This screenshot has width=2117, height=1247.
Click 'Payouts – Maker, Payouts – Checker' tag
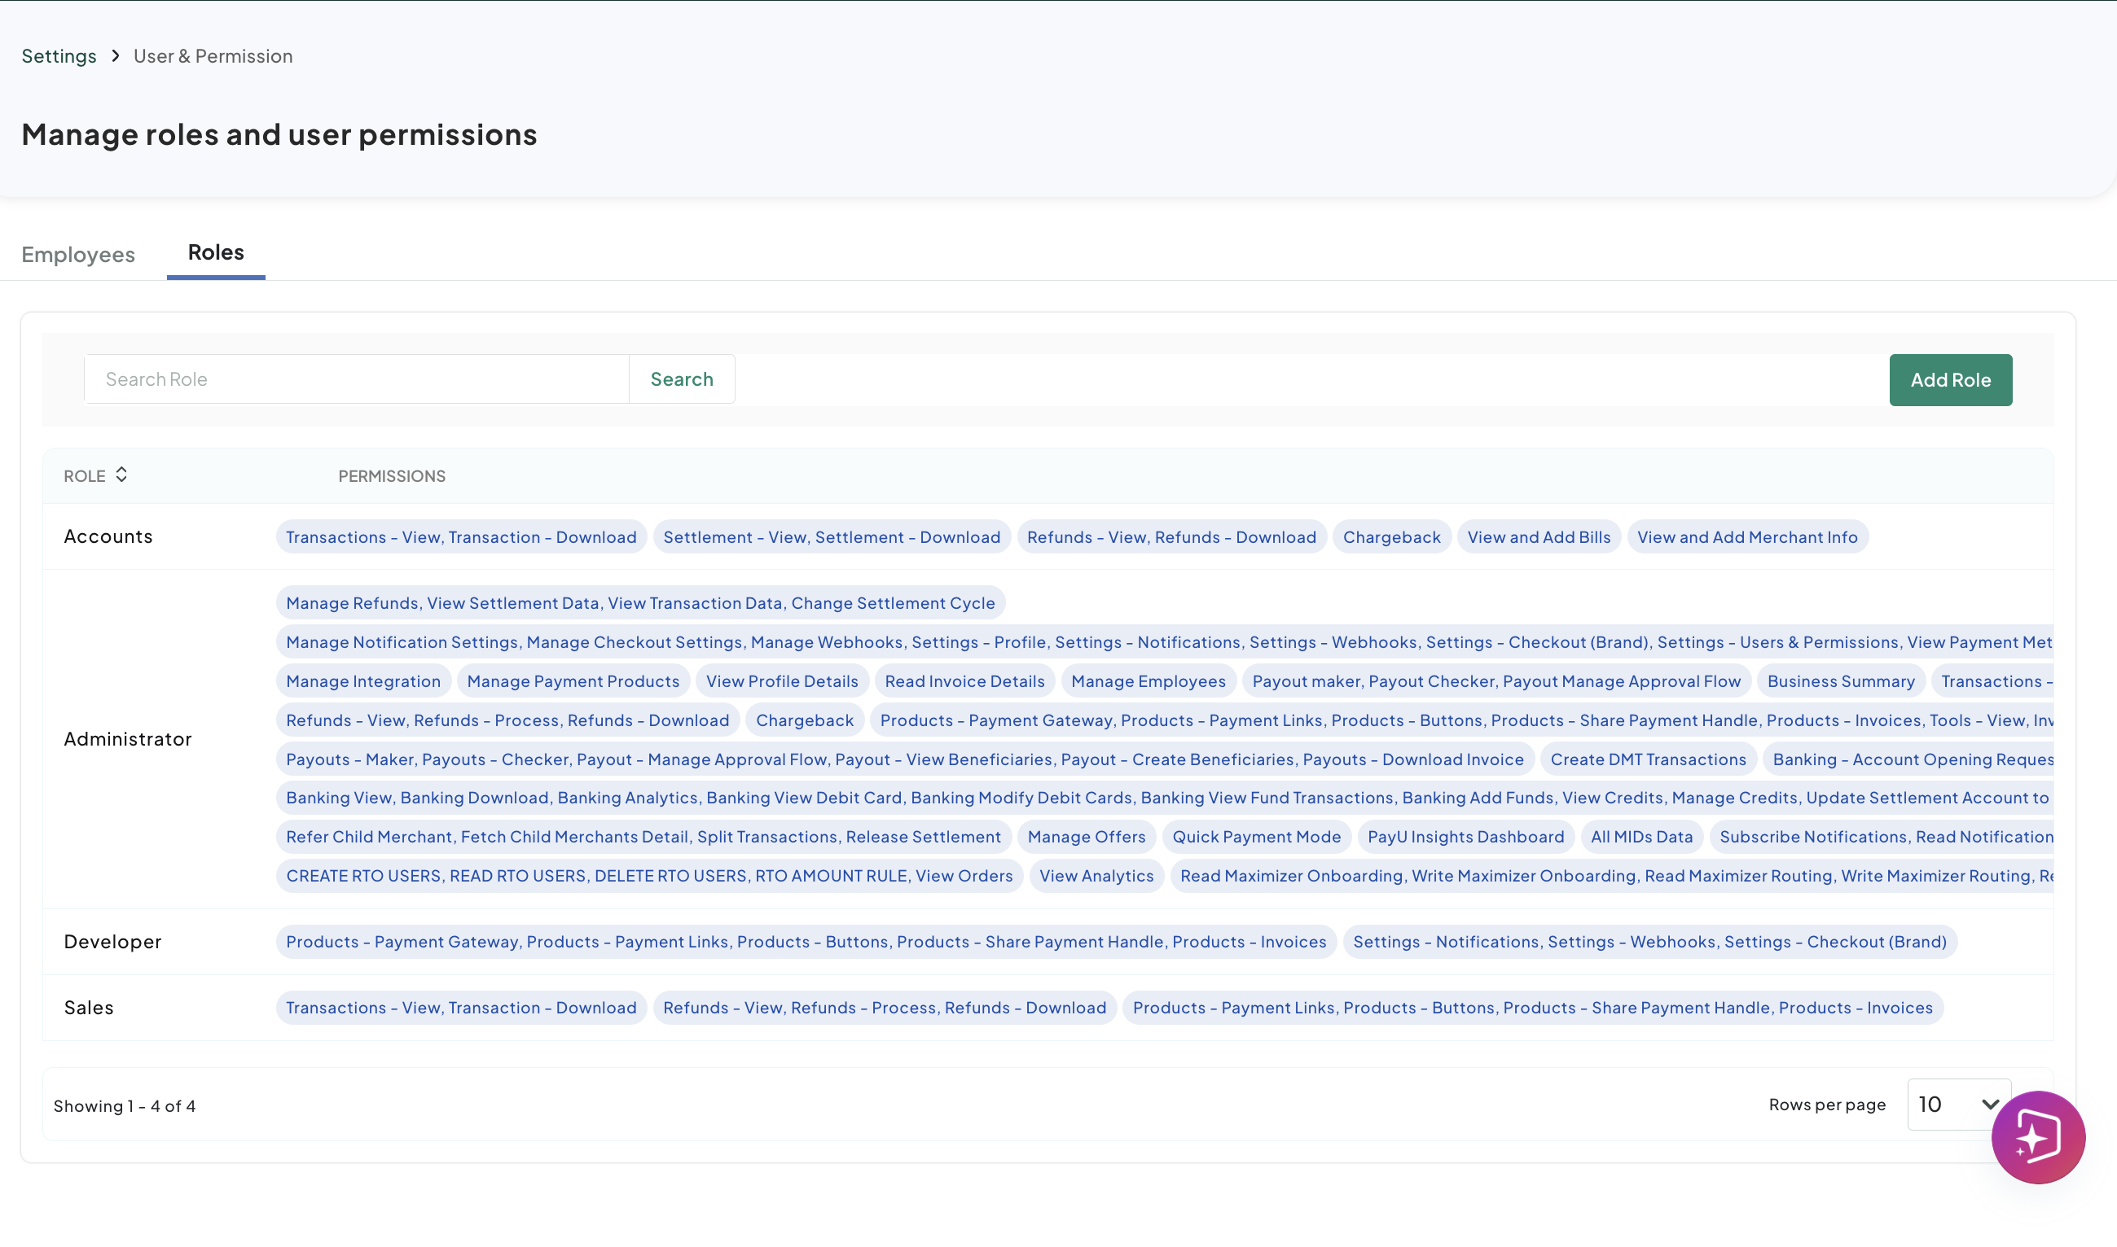pos(905,759)
